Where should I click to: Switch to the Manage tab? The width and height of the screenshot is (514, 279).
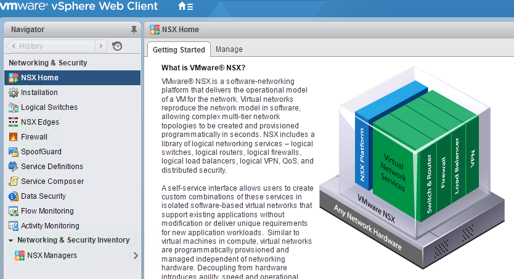pyautogui.click(x=229, y=49)
